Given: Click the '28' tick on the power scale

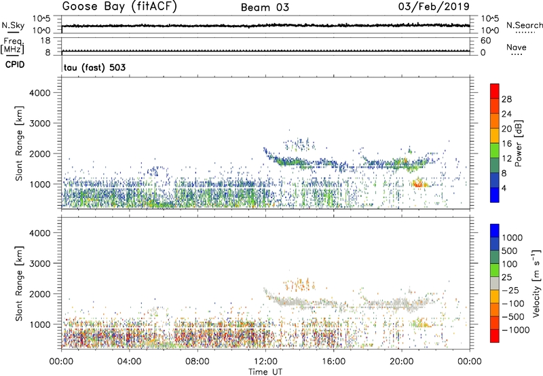Looking at the screenshot, I should point(506,99).
